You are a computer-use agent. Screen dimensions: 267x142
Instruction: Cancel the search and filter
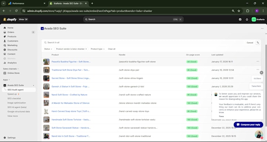[x=250, y=43]
